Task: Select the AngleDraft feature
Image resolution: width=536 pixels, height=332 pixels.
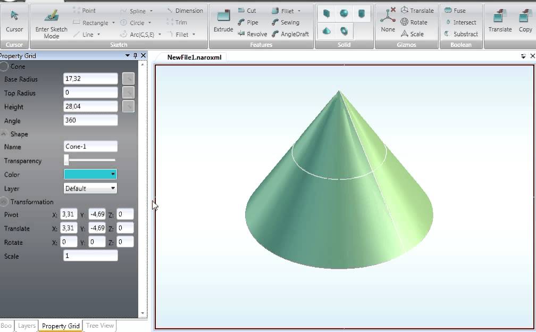Action: coord(290,34)
